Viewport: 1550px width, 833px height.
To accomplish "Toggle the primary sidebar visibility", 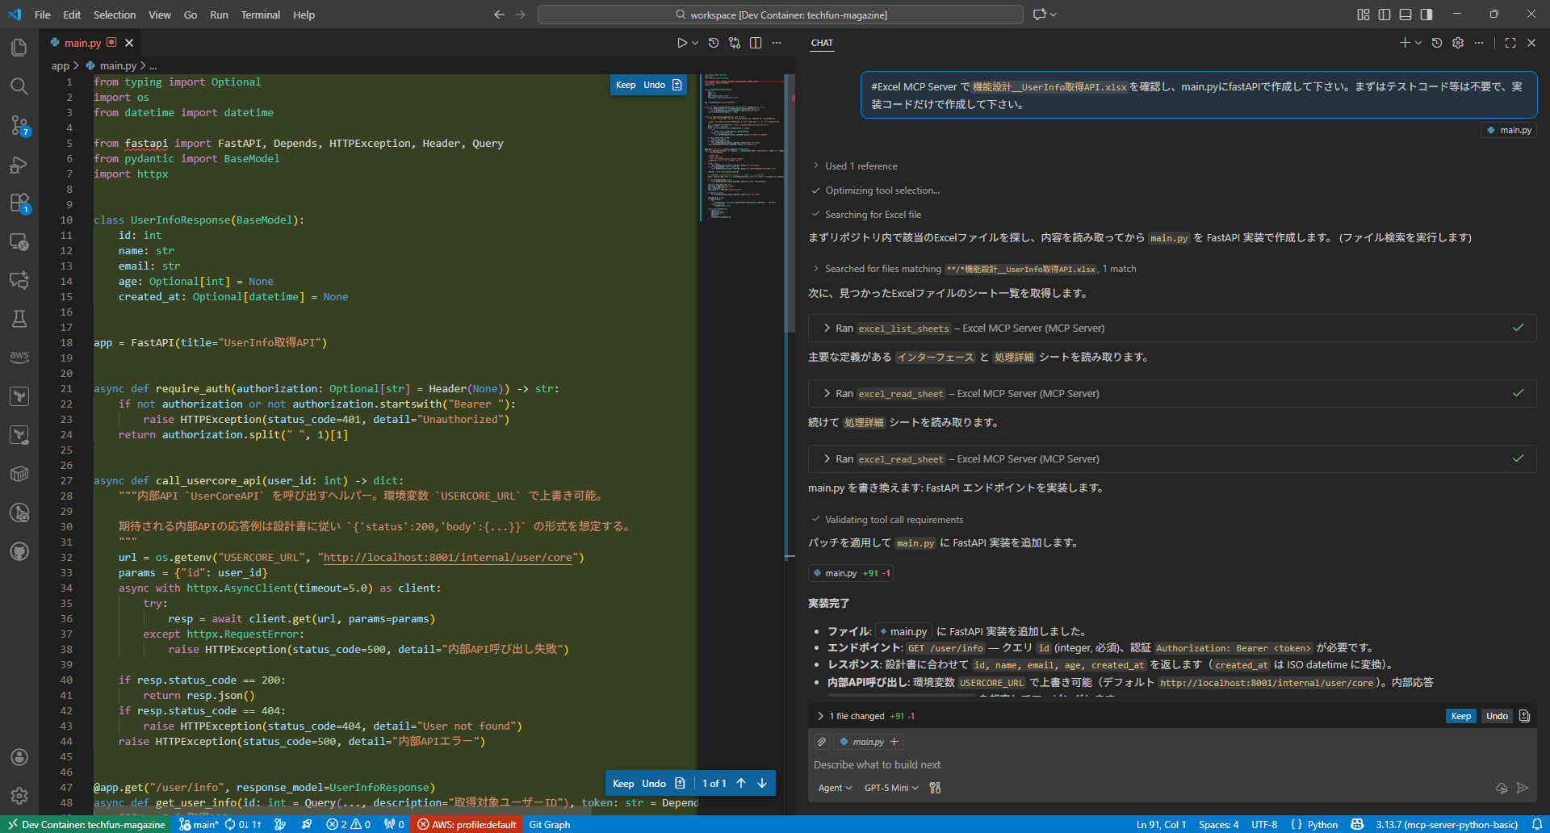I will point(1385,14).
